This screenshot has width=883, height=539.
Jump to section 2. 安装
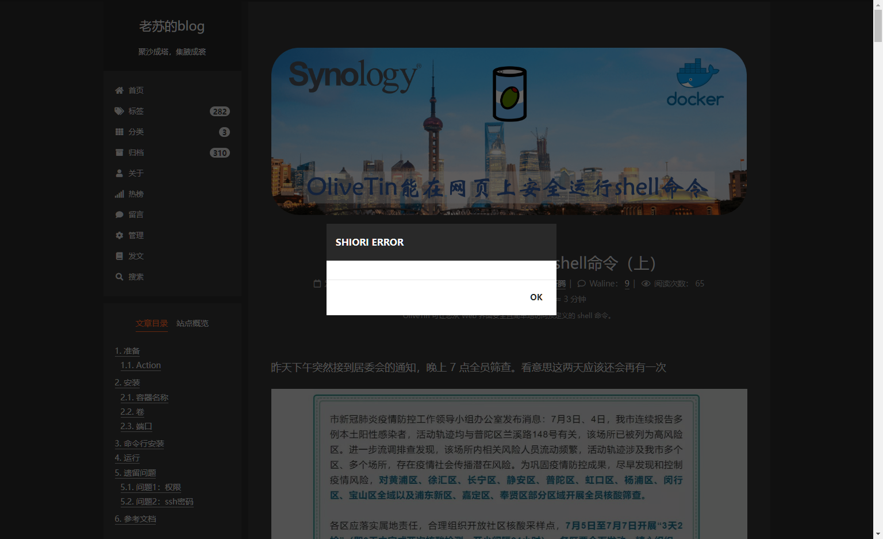(x=127, y=383)
